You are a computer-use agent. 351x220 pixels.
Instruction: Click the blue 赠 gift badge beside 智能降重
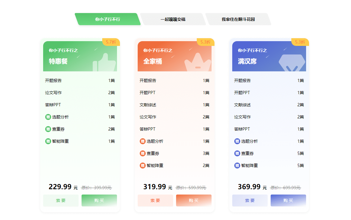[237, 166]
